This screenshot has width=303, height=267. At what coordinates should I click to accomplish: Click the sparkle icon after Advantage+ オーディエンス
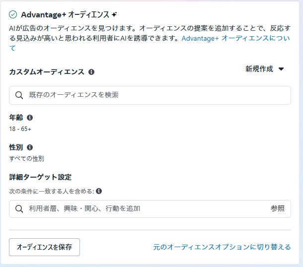(x=114, y=15)
